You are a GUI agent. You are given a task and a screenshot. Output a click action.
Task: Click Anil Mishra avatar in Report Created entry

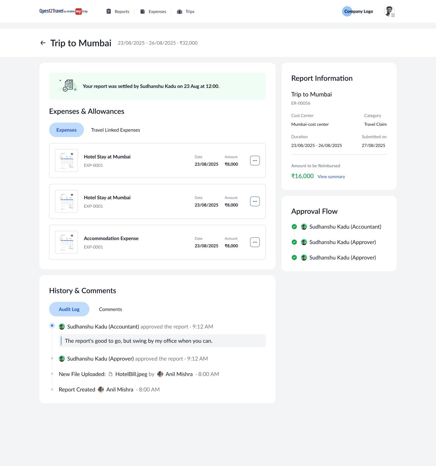point(101,389)
